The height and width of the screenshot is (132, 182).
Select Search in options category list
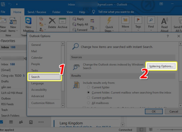(45, 77)
